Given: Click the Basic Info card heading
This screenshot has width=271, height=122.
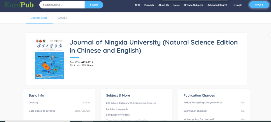Looking at the screenshot, I should (36, 95).
